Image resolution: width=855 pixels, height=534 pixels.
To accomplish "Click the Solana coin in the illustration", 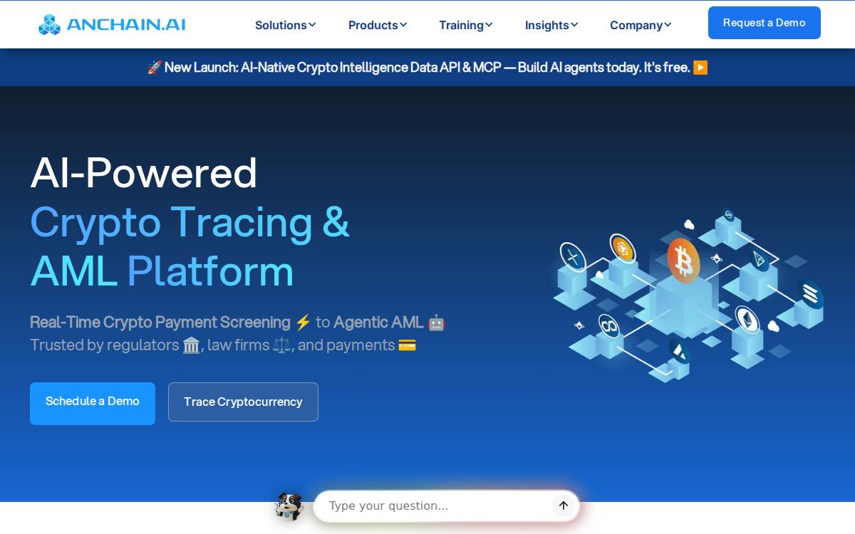I will pos(811,293).
